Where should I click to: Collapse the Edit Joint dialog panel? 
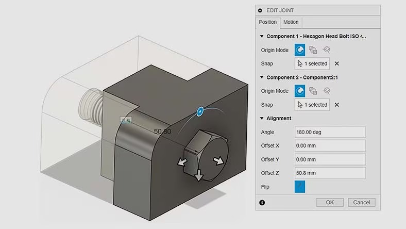pyautogui.click(x=261, y=10)
